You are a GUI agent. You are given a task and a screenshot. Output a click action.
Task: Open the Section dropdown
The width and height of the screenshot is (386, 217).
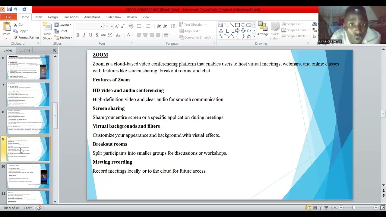[63, 37]
